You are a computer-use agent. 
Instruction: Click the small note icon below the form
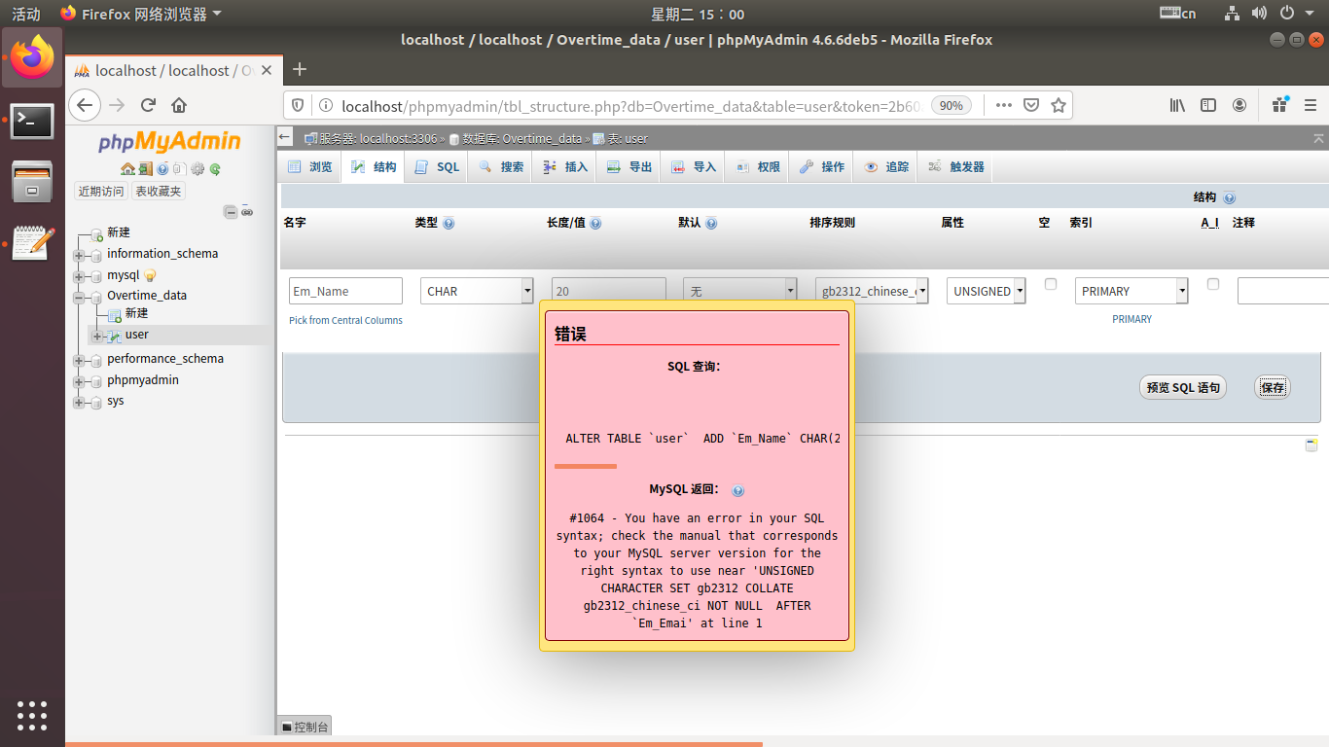[1311, 445]
